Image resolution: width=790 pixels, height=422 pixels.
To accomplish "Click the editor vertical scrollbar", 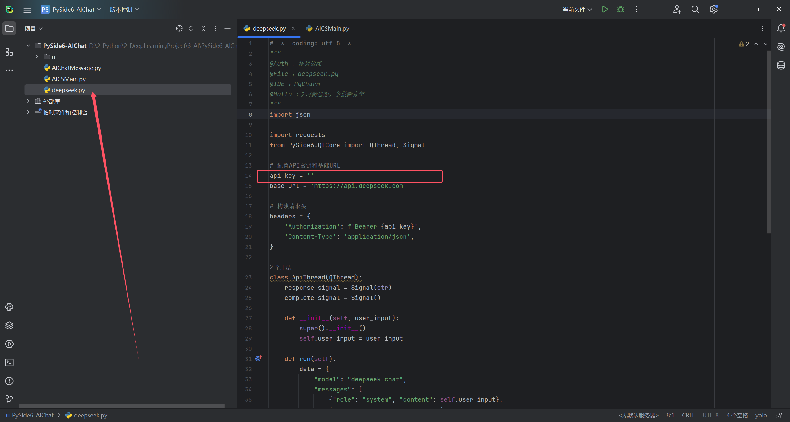I will pos(768,142).
